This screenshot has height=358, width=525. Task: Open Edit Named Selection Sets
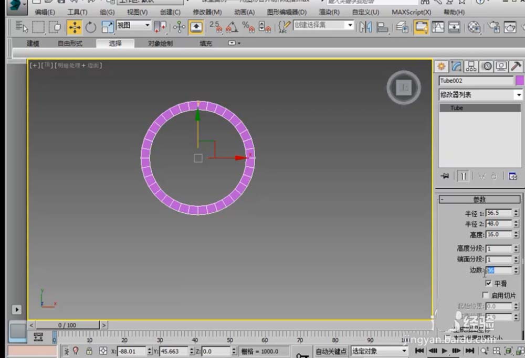click(x=284, y=27)
